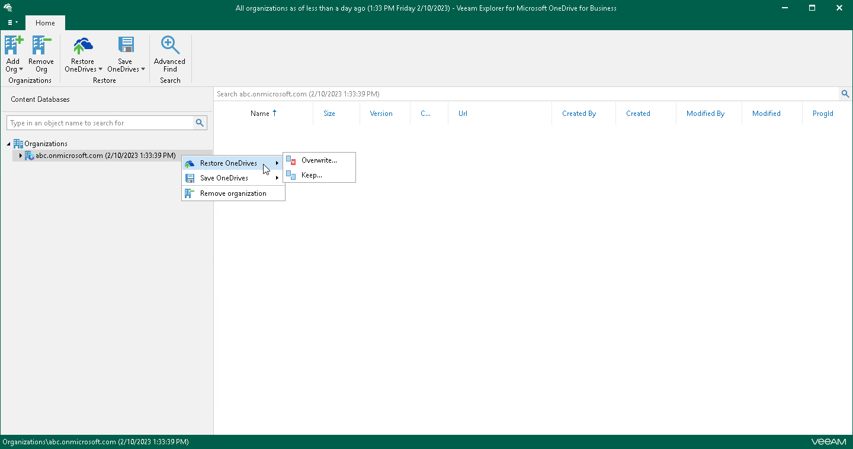Click the Overwrite submenu icon
This screenshot has height=449, width=853.
(x=291, y=160)
